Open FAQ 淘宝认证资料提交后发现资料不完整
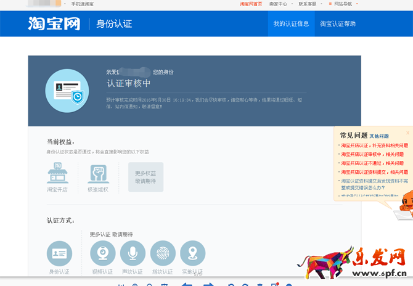This screenshot has width=413, height=286. tap(375, 184)
